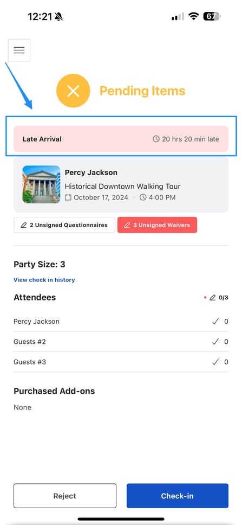Tap the clock icon in Late Arrival banner
Image resolution: width=242 pixels, height=525 pixels.
click(156, 139)
